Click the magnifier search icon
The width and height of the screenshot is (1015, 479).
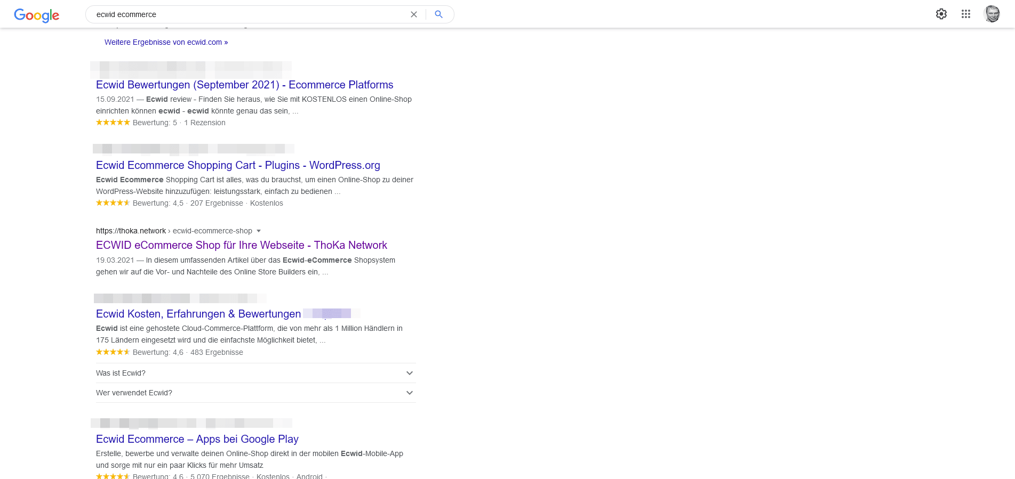tap(438, 14)
